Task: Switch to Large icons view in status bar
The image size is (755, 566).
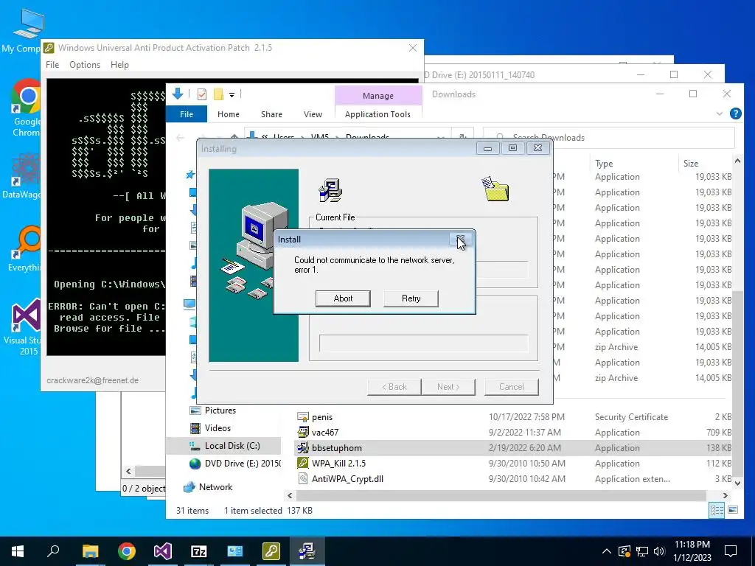Action: pos(733,510)
